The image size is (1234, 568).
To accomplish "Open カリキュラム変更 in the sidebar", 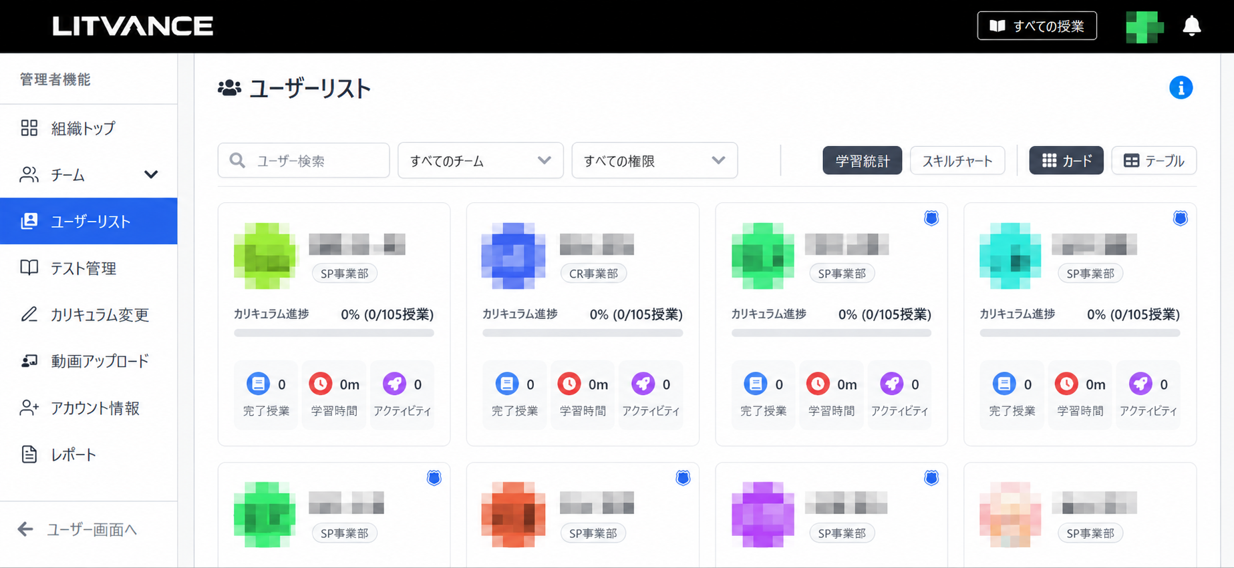I will point(88,314).
